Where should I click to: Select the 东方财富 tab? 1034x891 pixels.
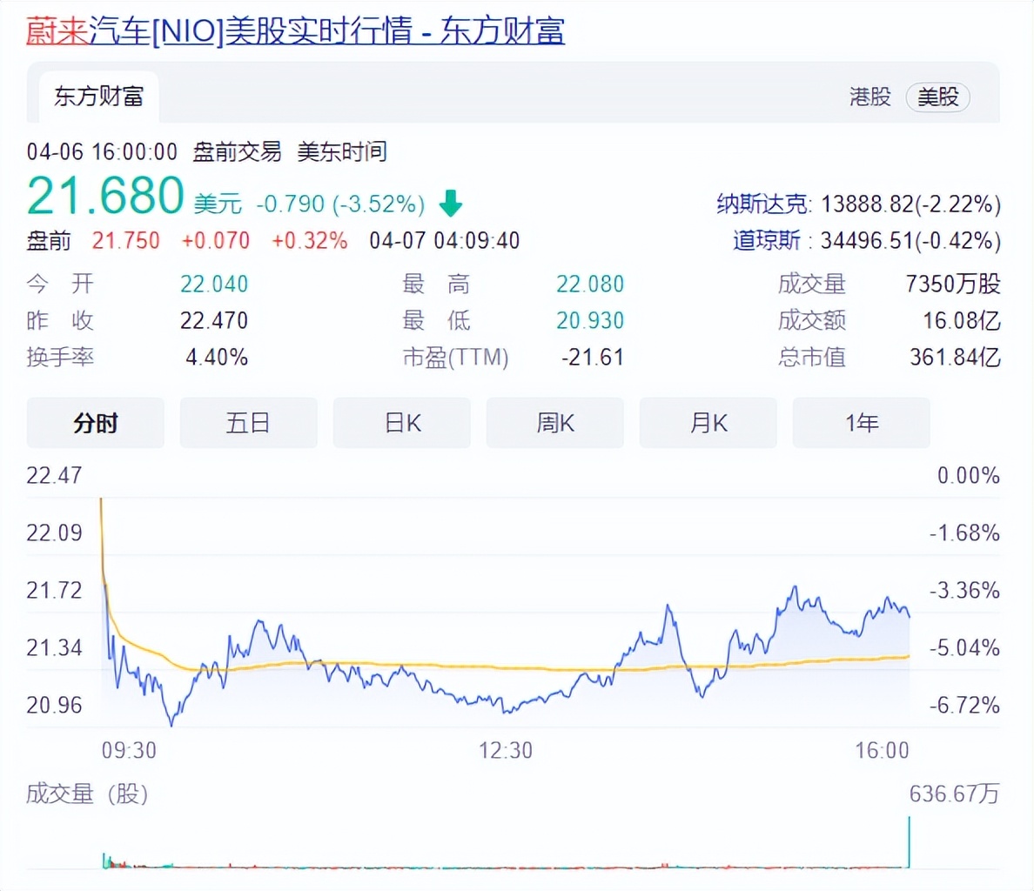(x=99, y=97)
